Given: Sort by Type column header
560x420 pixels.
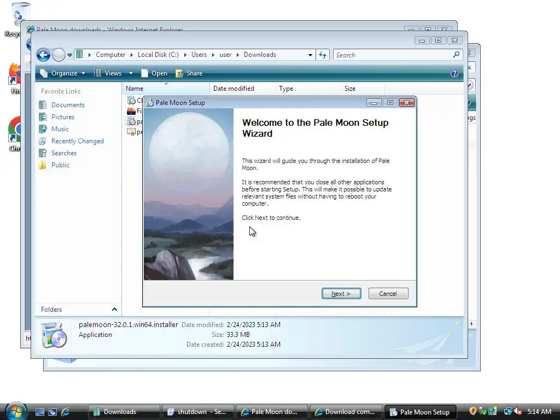Looking at the screenshot, I should pyautogui.click(x=308, y=89).
